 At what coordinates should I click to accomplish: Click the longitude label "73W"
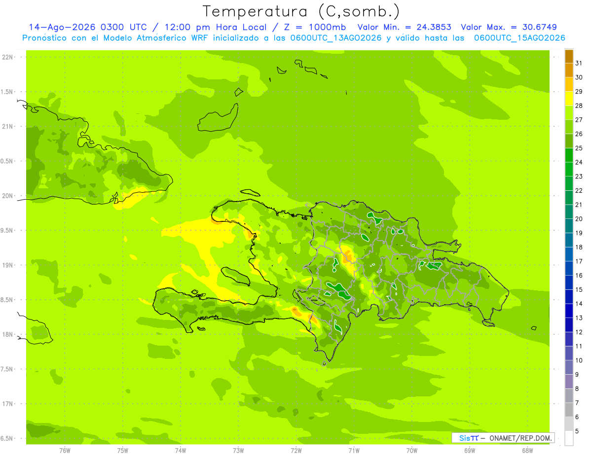[x=238, y=451]
